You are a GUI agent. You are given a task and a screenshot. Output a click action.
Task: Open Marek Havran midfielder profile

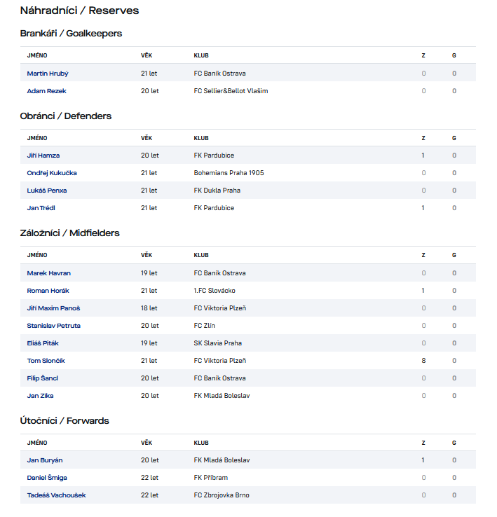(x=48, y=273)
